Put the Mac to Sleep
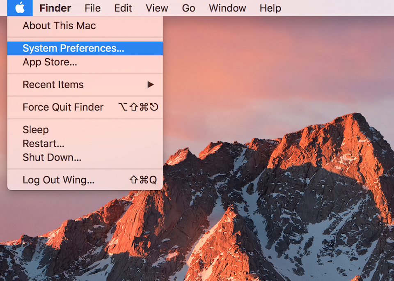394x281 pixels. pos(36,130)
